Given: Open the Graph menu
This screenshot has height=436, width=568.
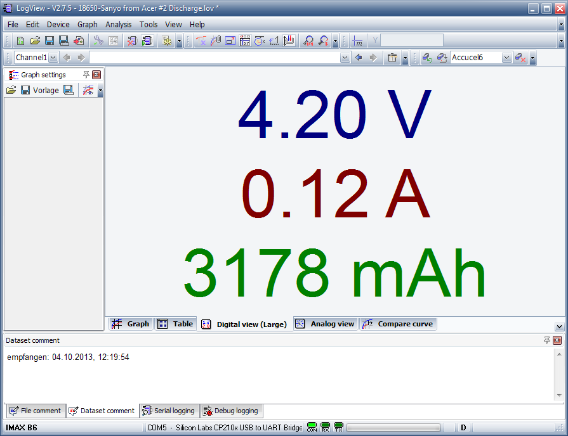Looking at the screenshot, I should tap(88, 24).
